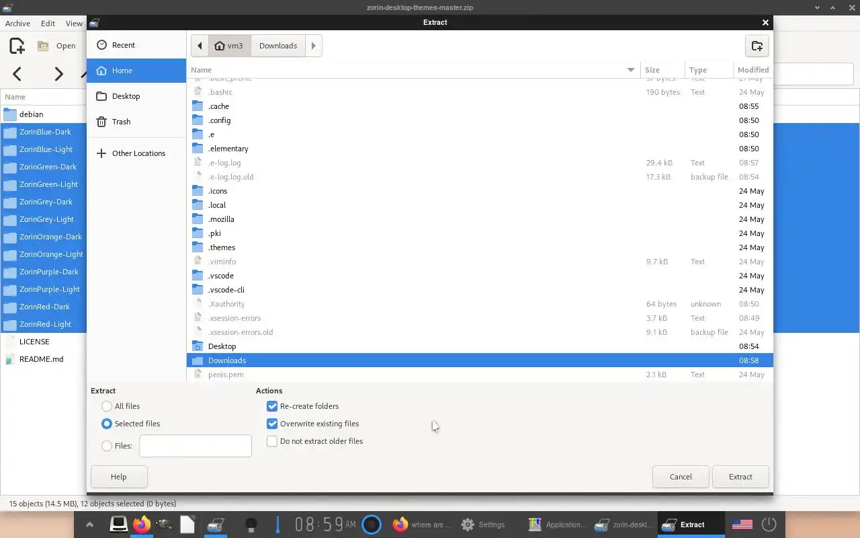Click the power icon in the taskbar
The width and height of the screenshot is (860, 538).
tap(769, 525)
